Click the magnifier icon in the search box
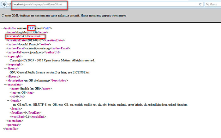This screenshot has height=138, width=221. [208, 5]
